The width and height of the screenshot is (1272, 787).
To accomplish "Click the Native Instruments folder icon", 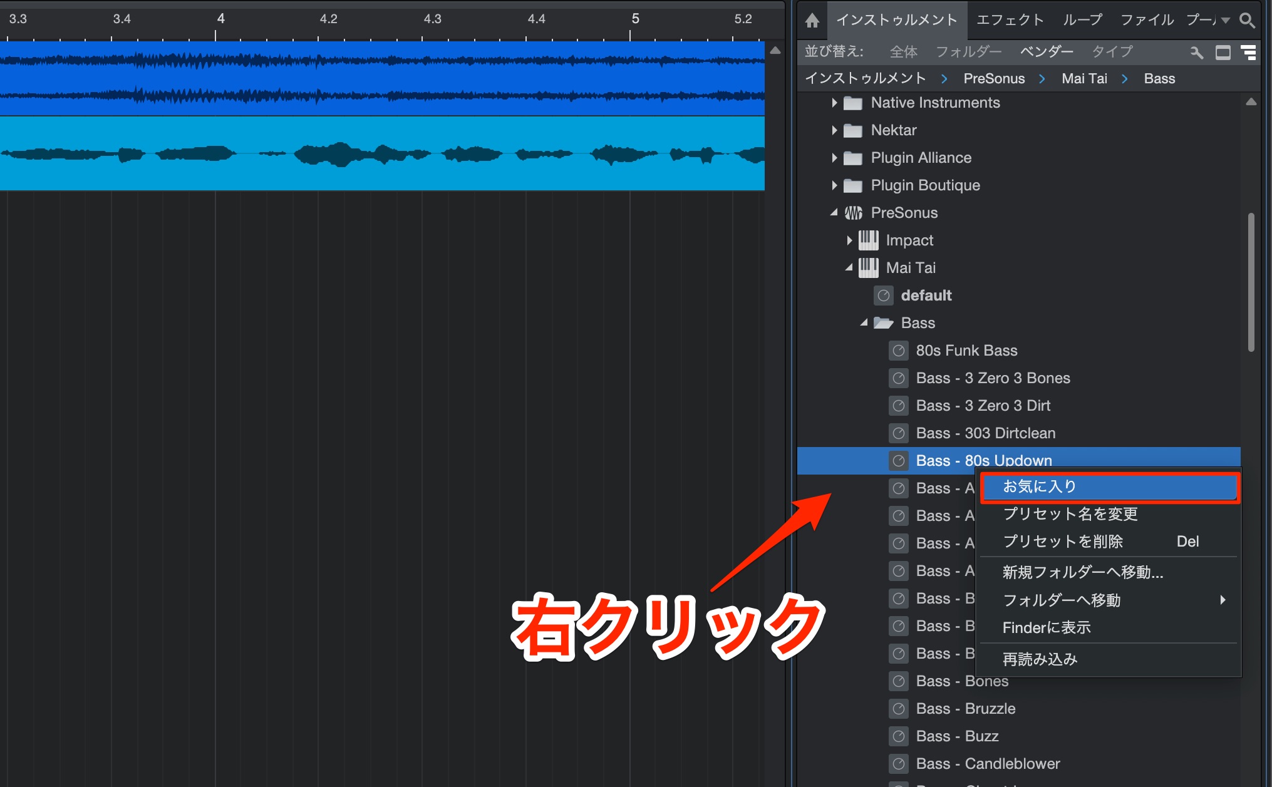I will pos(852,103).
